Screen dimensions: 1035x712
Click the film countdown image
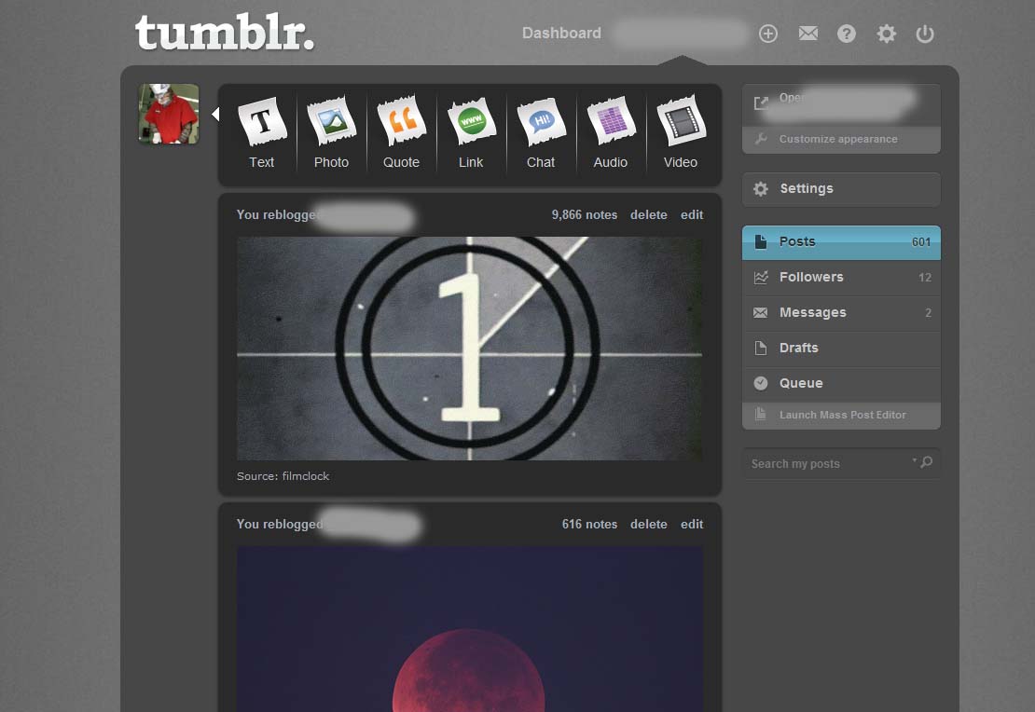click(469, 349)
